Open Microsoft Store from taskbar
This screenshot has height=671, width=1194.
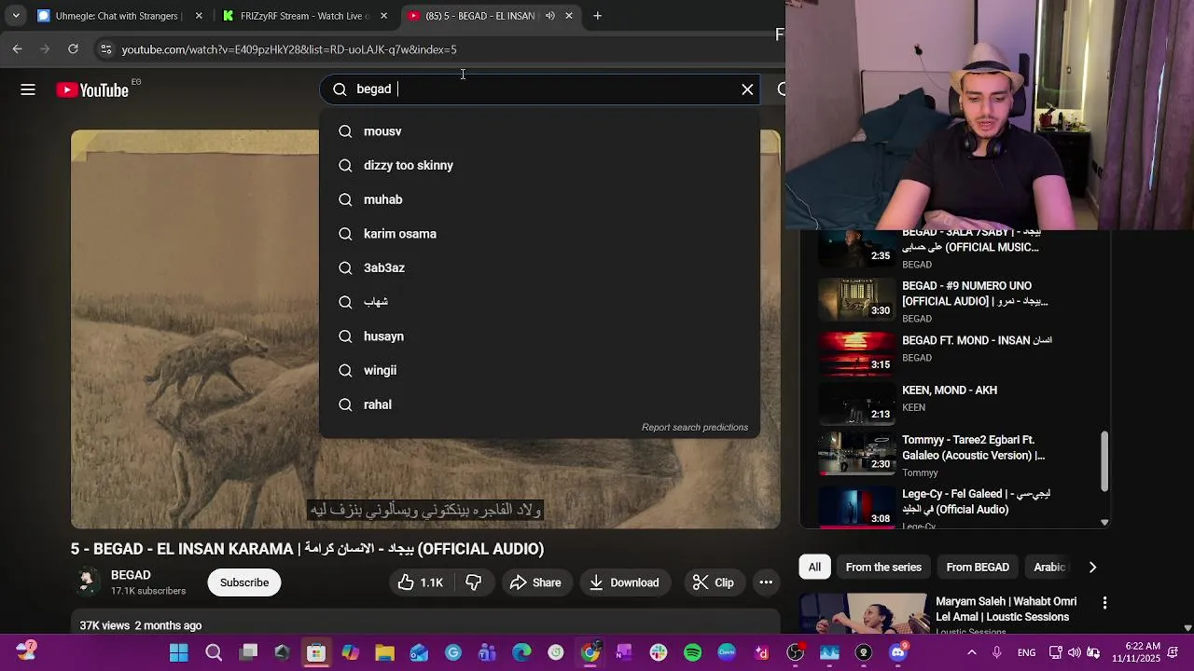tap(316, 652)
